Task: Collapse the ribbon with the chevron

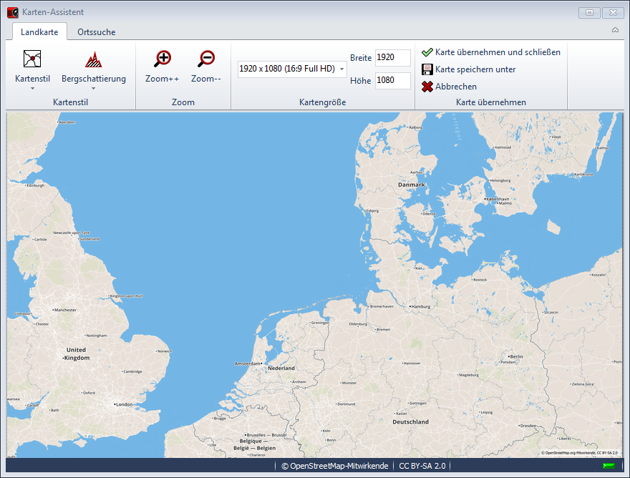Action: [x=615, y=31]
